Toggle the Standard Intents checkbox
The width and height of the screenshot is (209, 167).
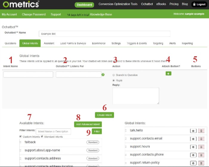[42, 136]
